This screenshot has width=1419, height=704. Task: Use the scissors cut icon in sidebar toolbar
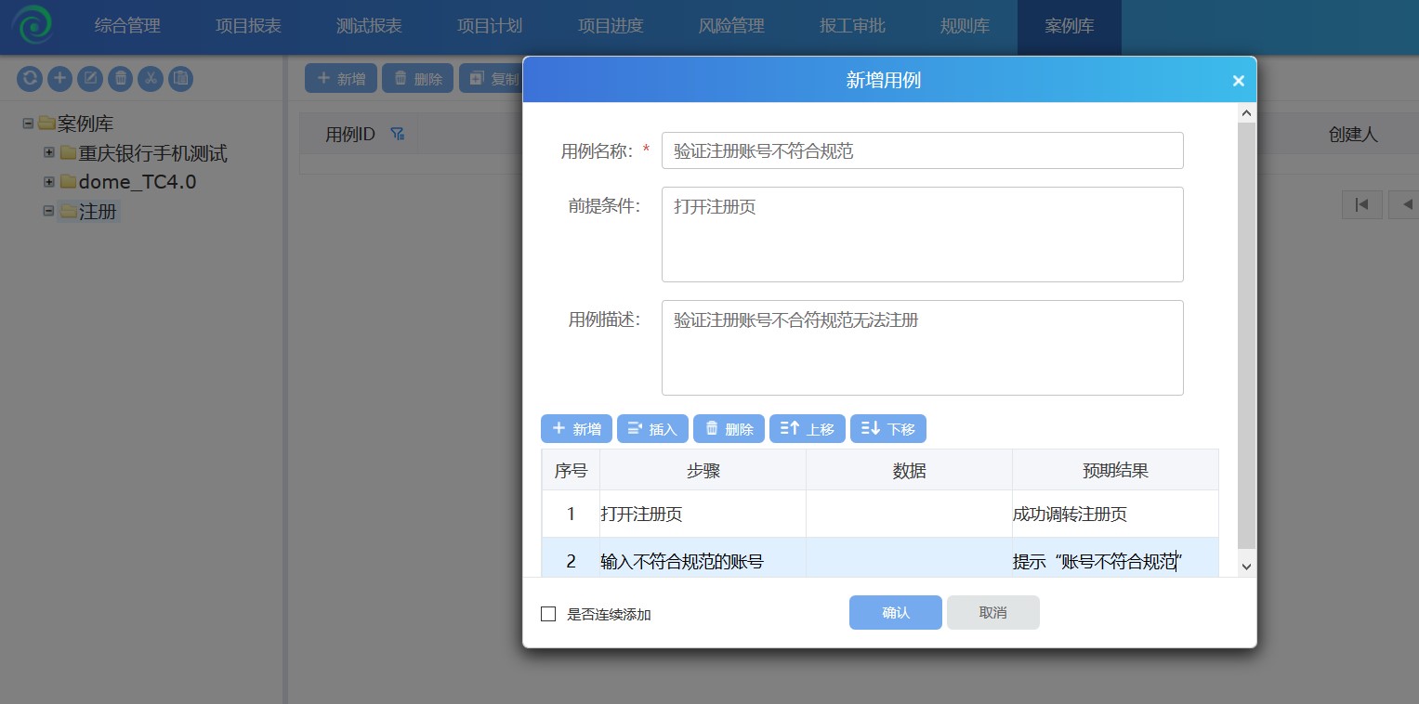click(x=151, y=78)
